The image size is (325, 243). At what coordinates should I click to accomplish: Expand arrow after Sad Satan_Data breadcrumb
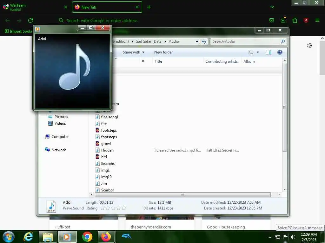[x=165, y=41]
